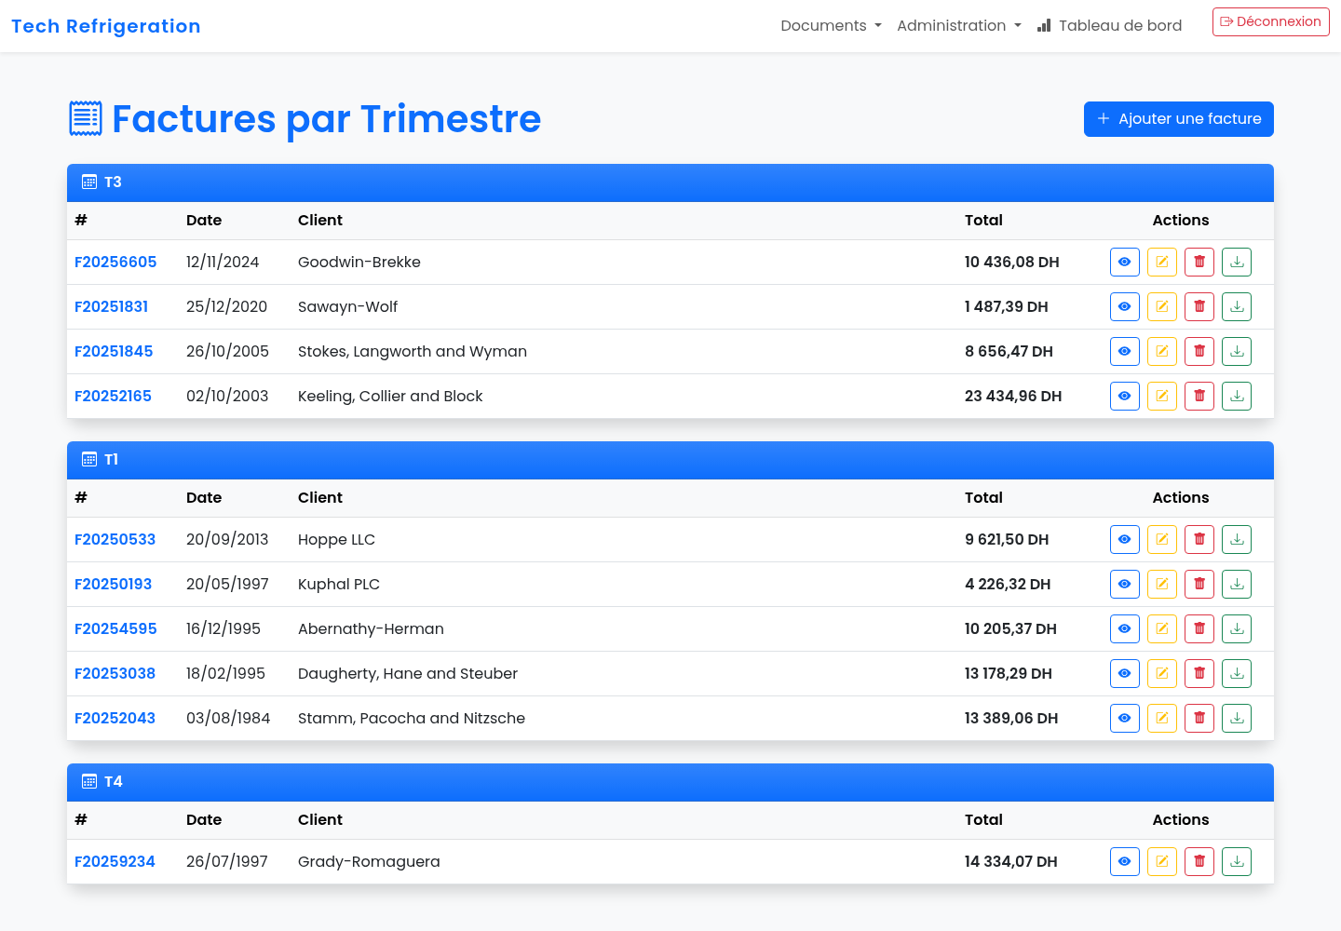This screenshot has width=1341, height=931.
Task: Download invoice F20252043
Action: pyautogui.click(x=1237, y=719)
